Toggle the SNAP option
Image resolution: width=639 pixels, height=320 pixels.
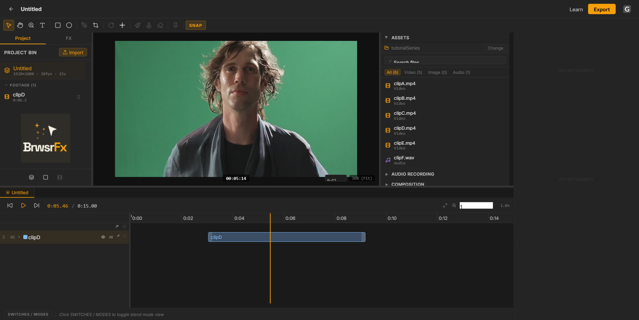point(196,25)
